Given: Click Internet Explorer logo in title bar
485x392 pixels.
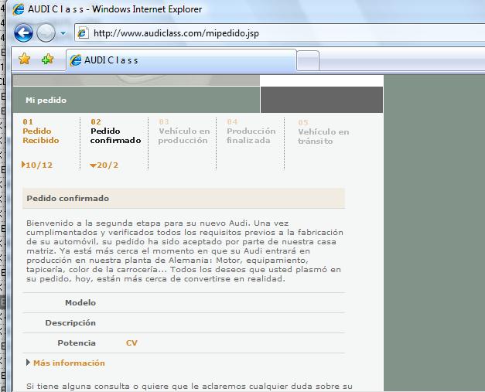Looking at the screenshot, I should tap(19, 9).
